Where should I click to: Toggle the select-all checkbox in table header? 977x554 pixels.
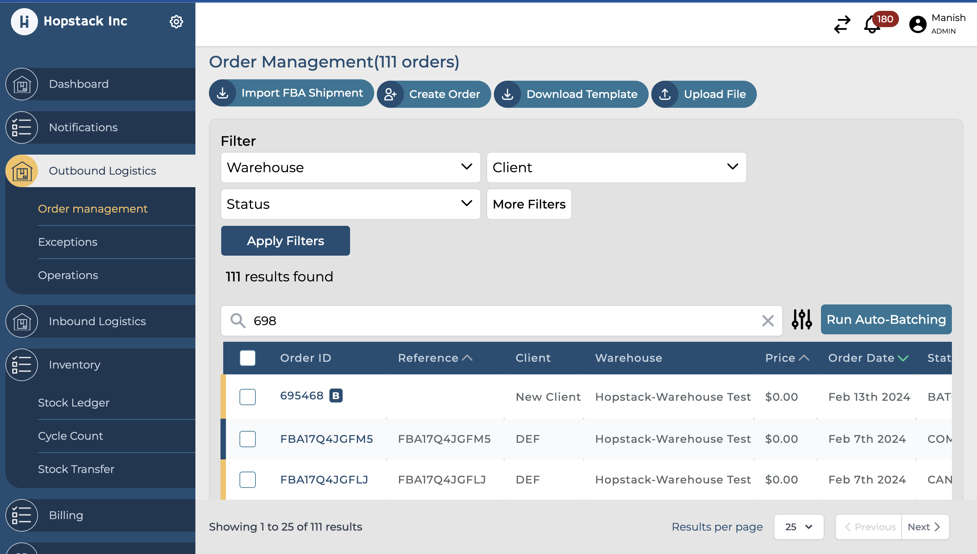(247, 358)
